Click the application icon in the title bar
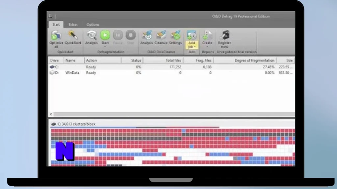The width and height of the screenshot is (337, 189). 50,16
